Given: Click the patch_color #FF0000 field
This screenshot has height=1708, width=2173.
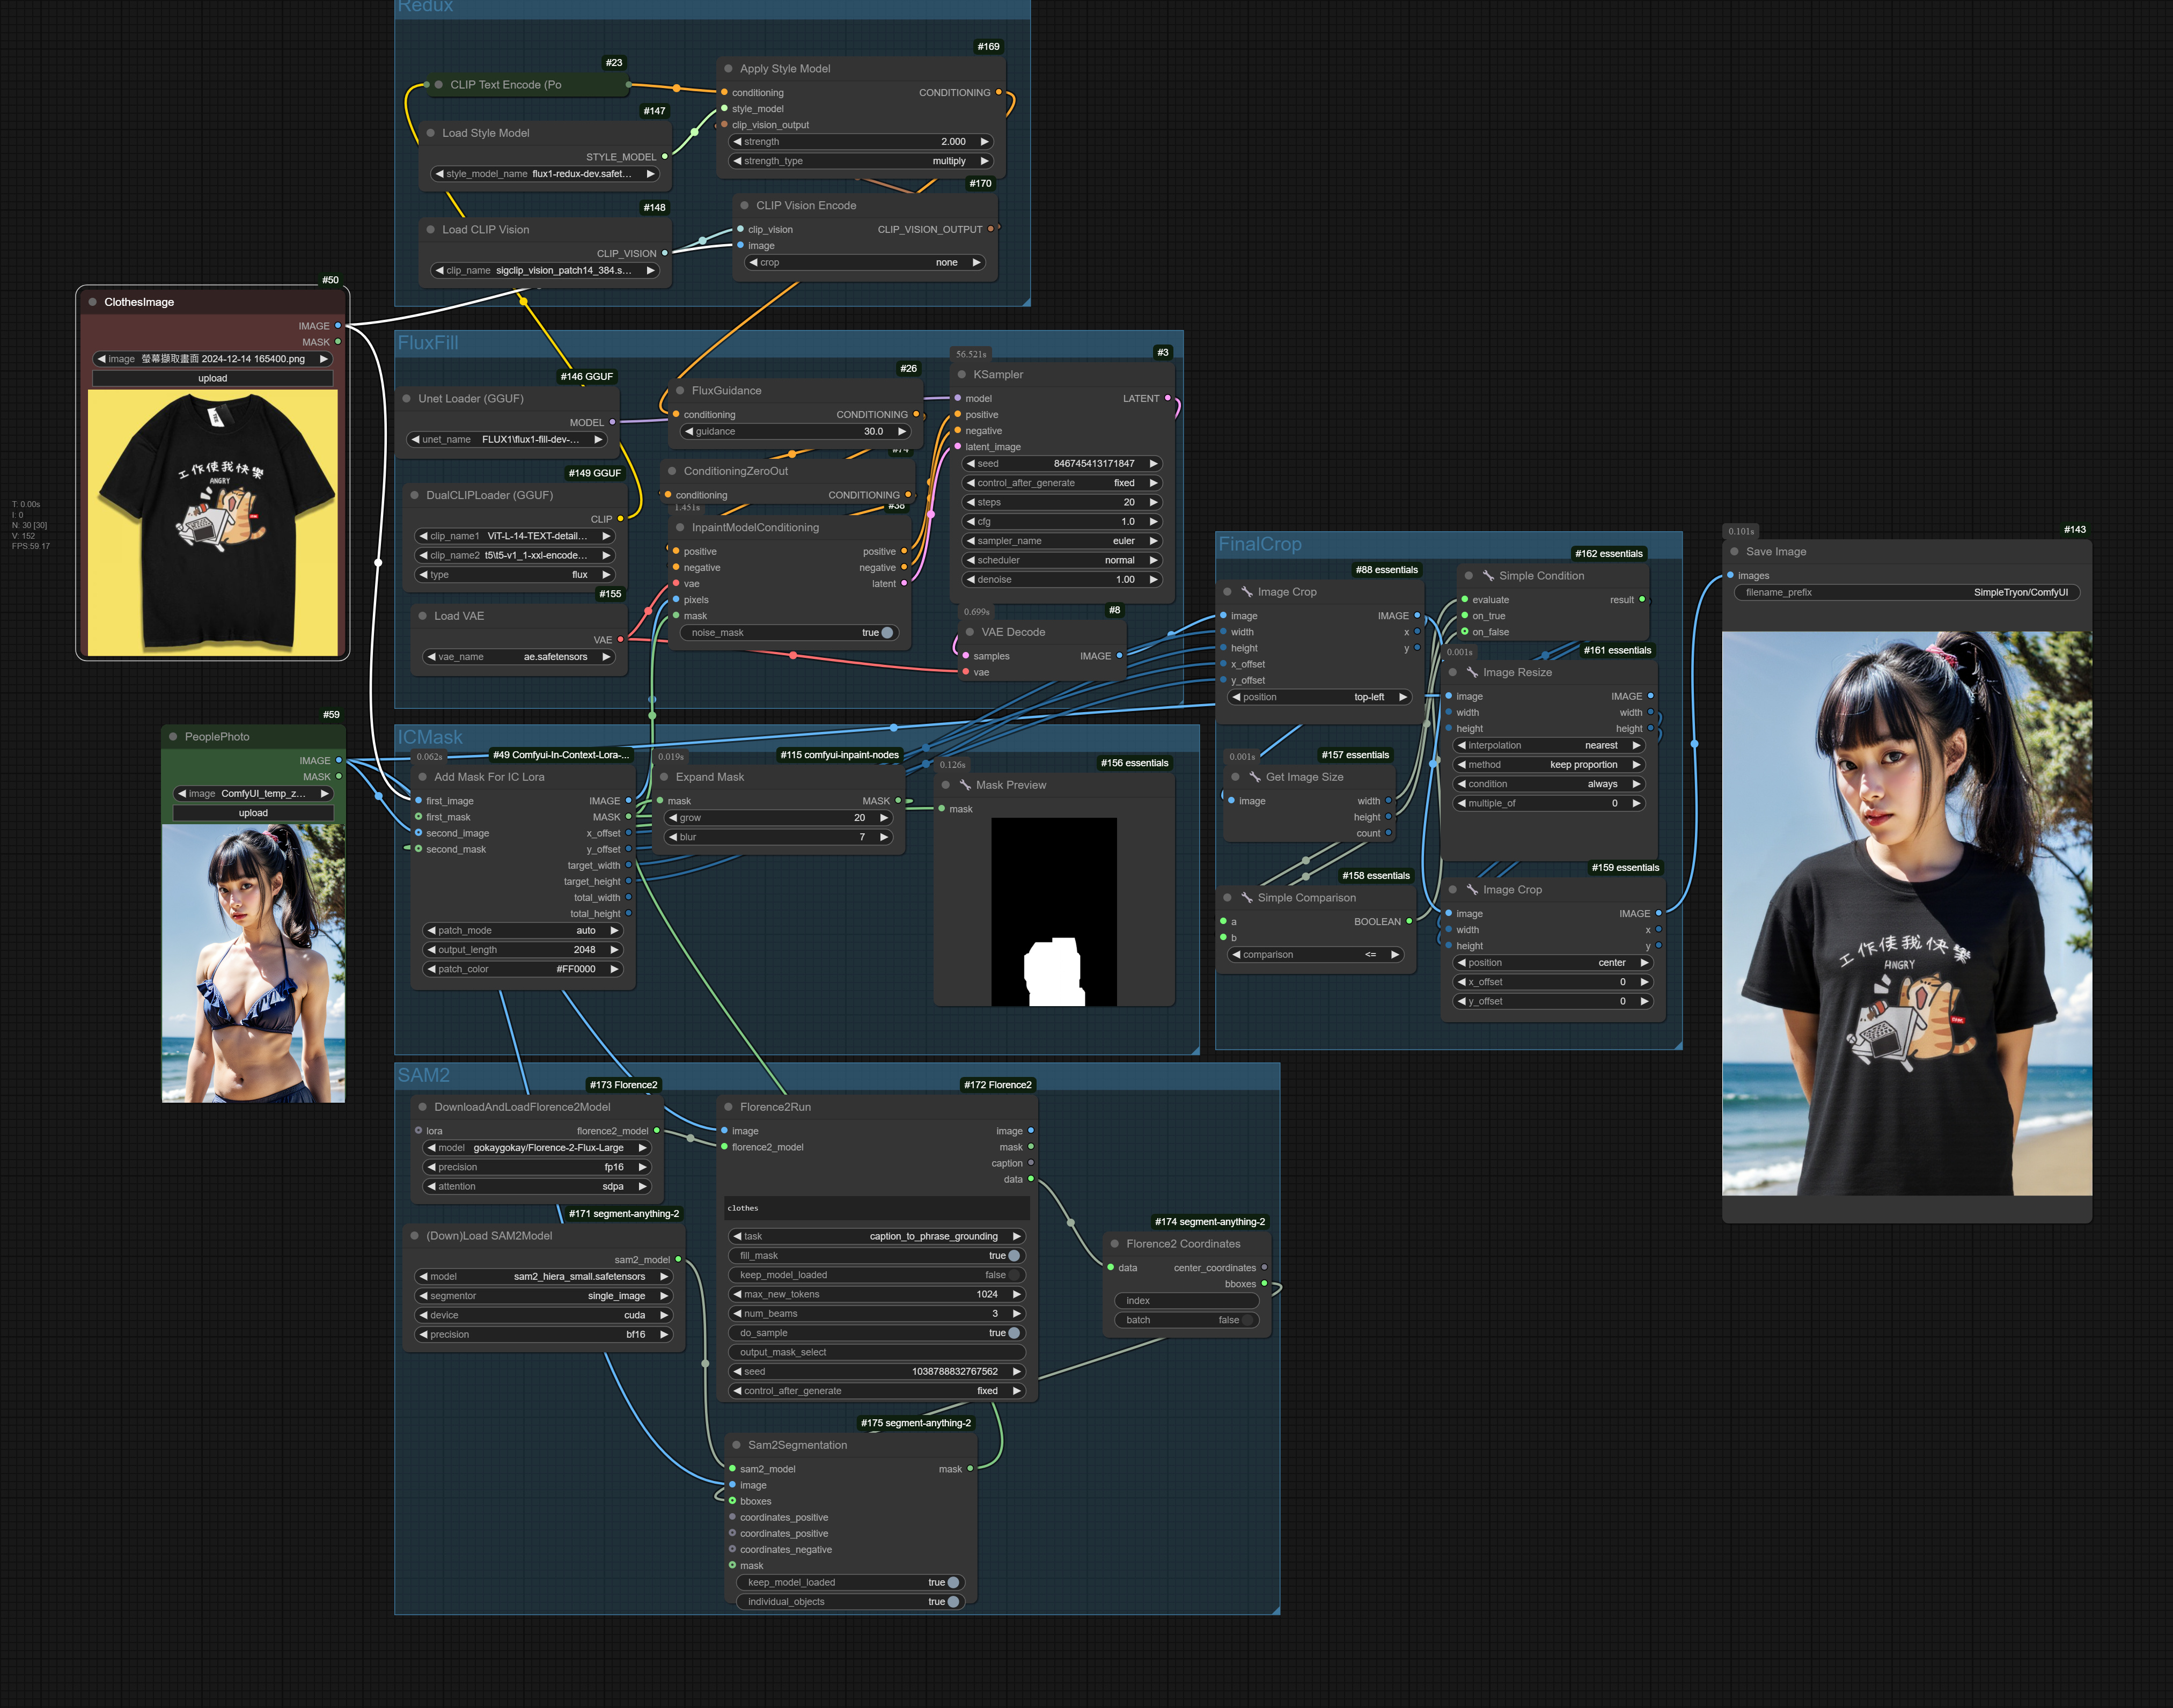Looking at the screenshot, I should (523, 970).
